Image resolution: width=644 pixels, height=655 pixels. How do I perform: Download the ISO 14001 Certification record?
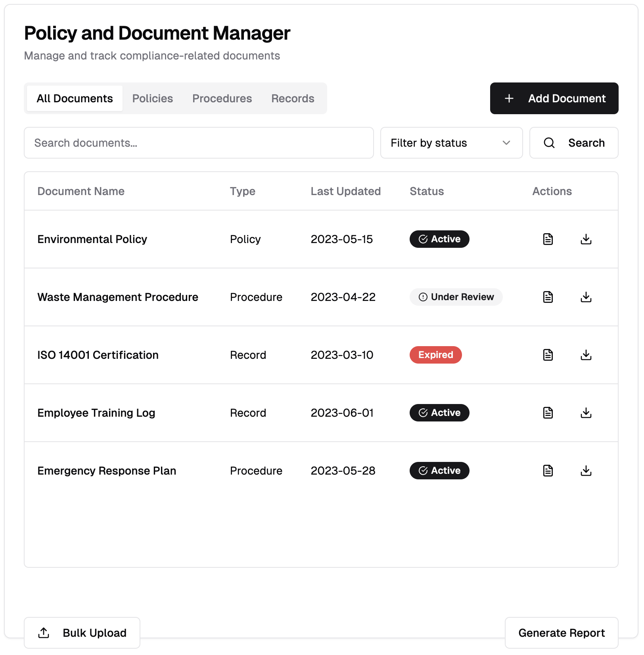(x=586, y=355)
